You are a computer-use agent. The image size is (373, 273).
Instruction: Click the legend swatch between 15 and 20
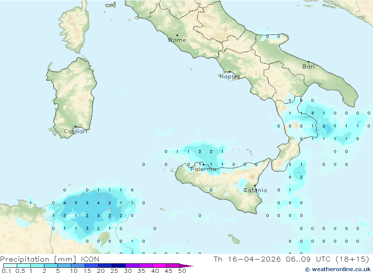(92, 266)
